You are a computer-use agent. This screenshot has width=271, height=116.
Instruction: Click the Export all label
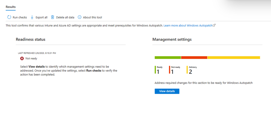pyautogui.click(x=41, y=17)
